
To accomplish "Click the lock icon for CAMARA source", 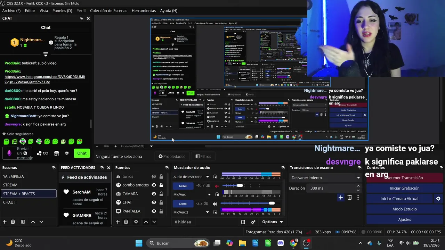I will [x=161, y=194].
